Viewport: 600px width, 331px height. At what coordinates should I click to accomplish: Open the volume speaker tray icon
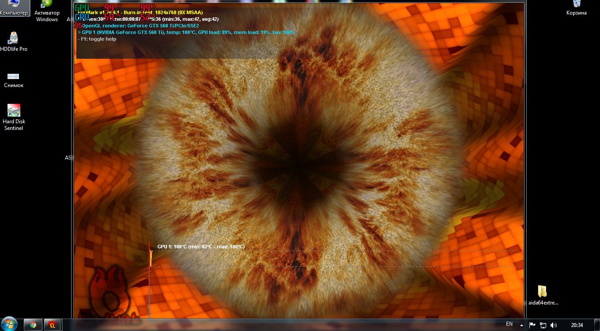pyautogui.click(x=554, y=325)
